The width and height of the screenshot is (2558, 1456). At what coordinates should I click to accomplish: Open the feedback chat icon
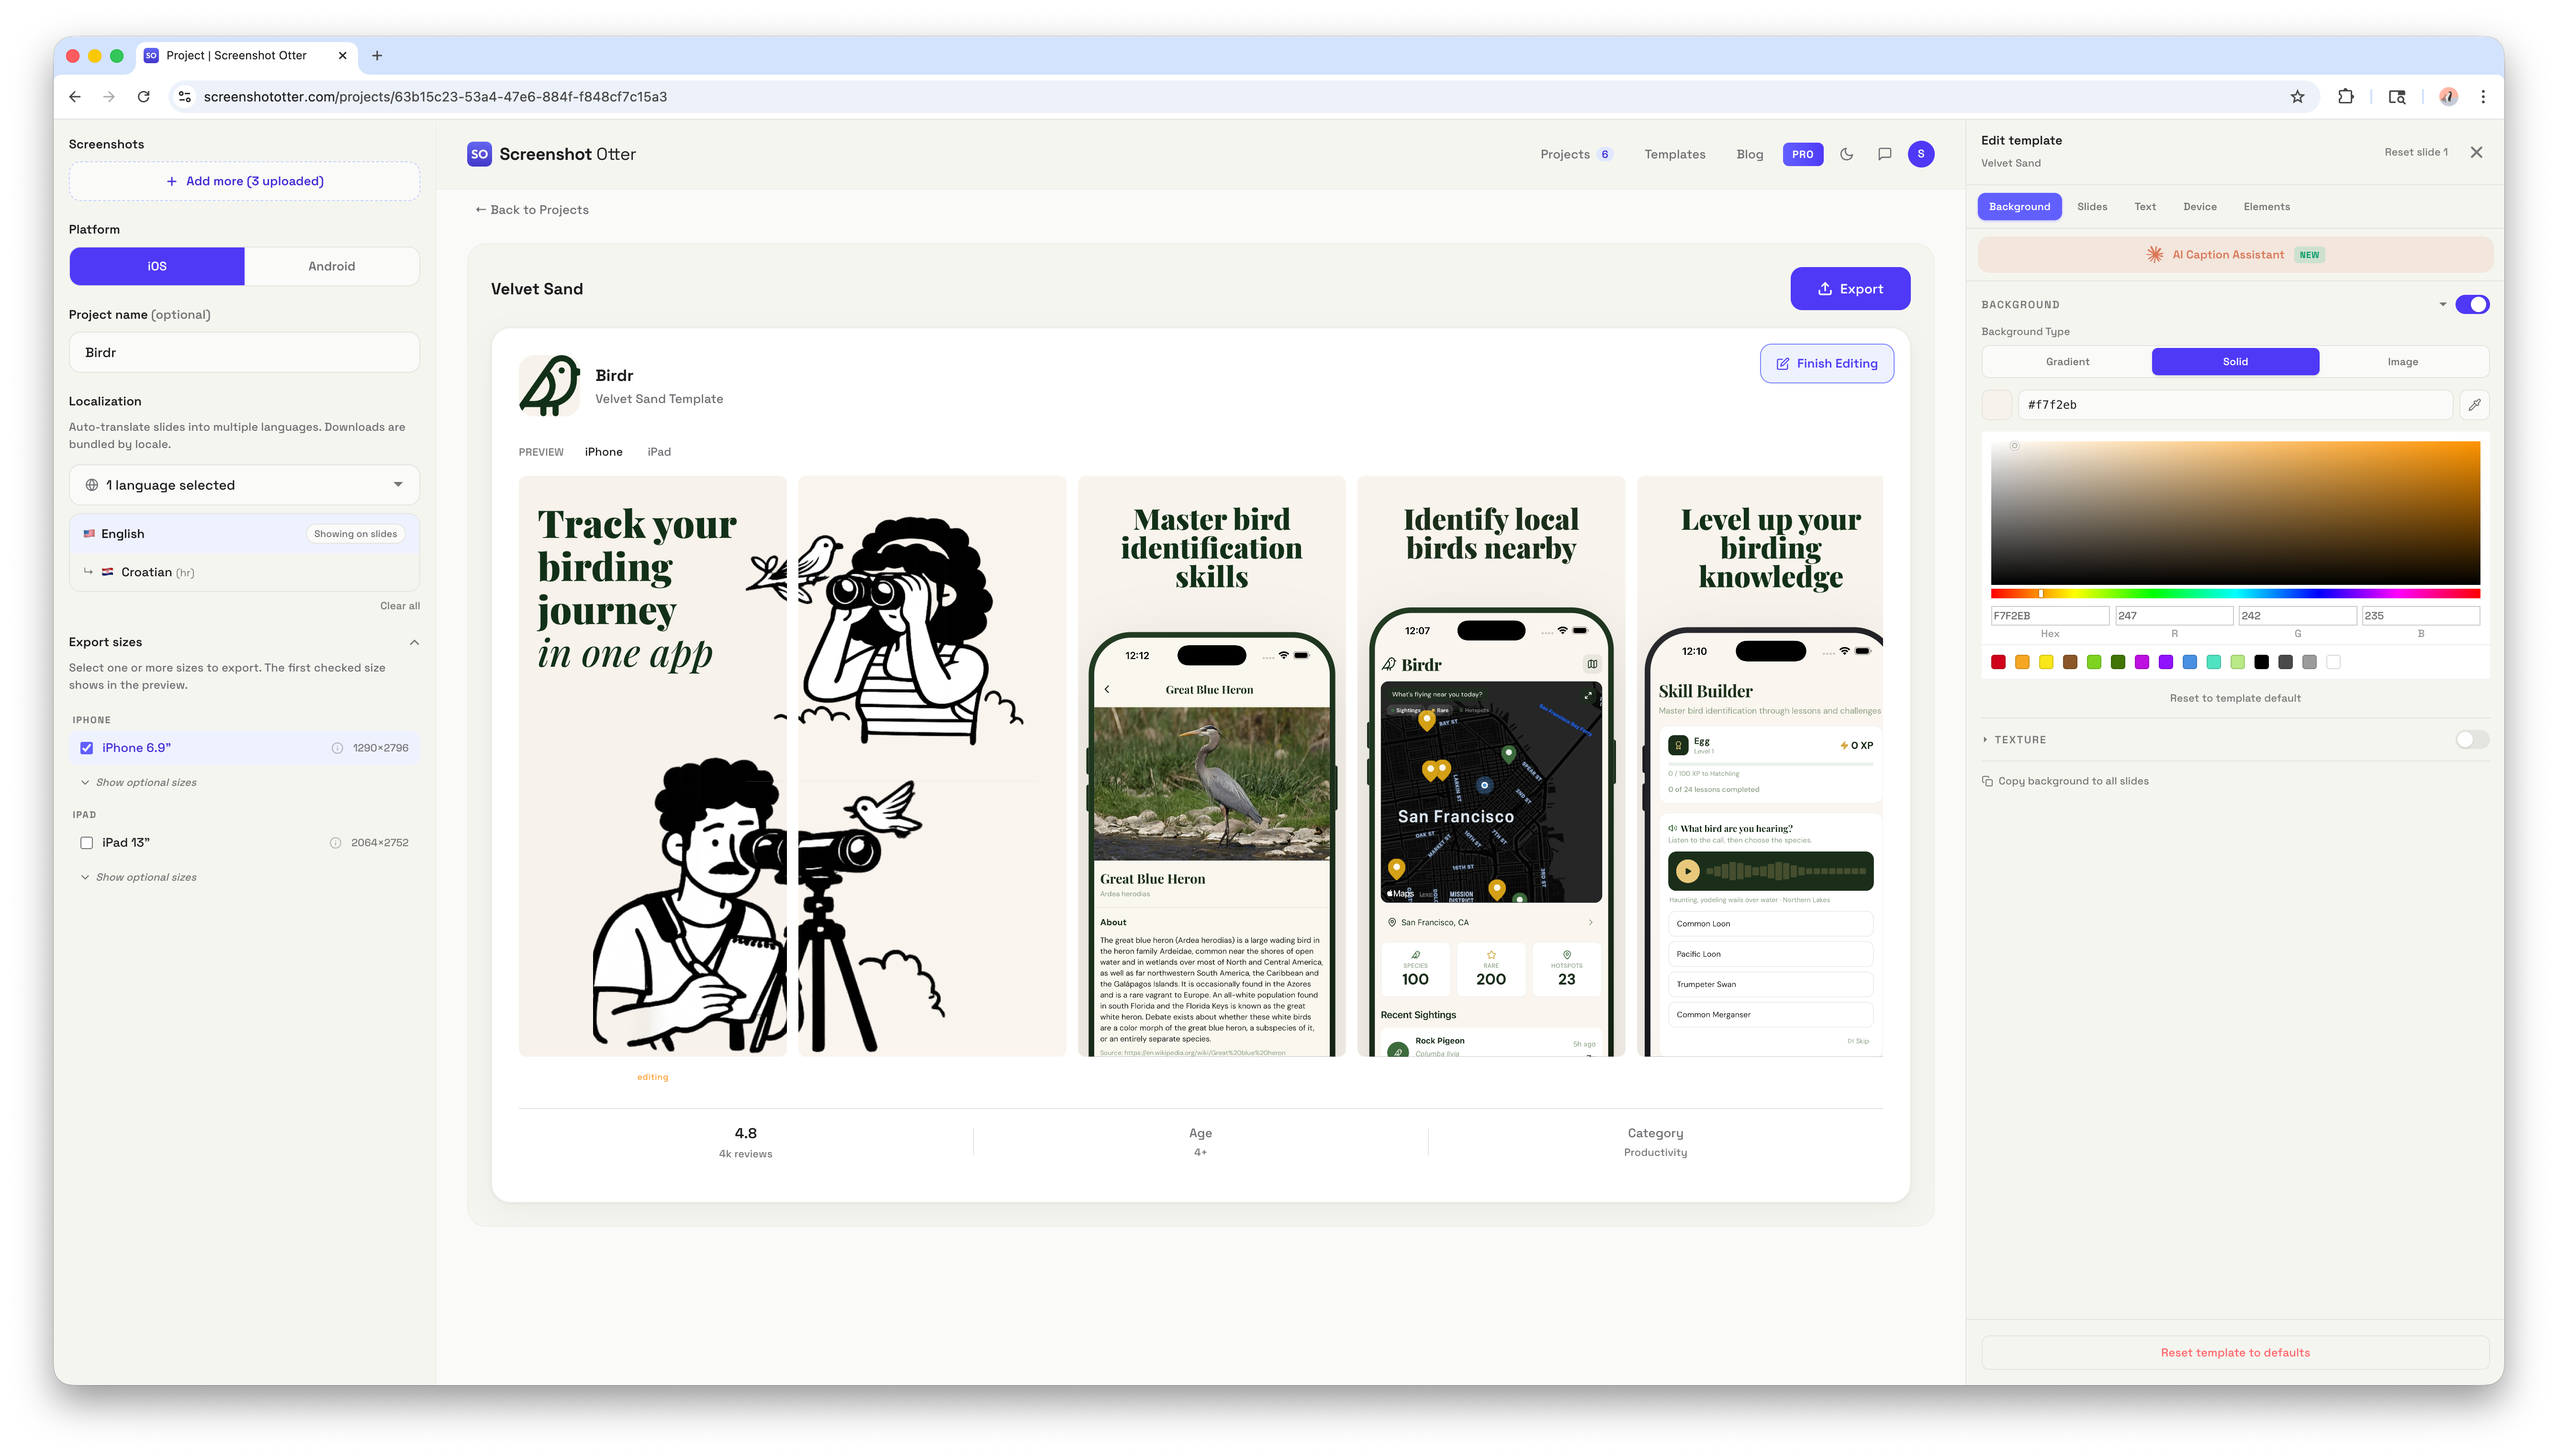click(1884, 154)
